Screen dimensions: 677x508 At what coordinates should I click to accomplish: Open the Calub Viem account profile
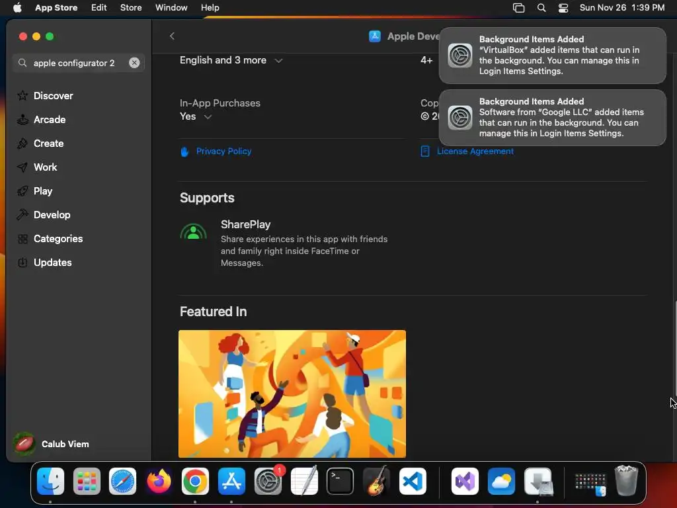[52, 444]
